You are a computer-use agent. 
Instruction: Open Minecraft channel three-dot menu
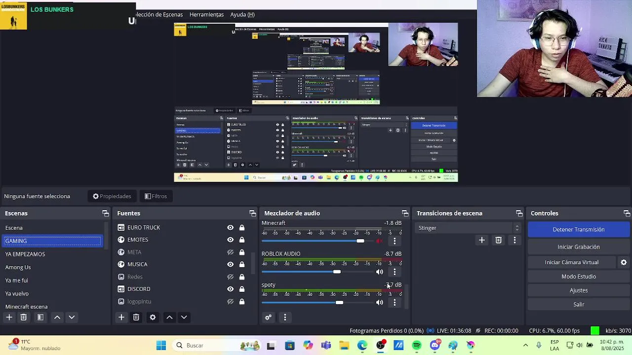[x=395, y=241]
